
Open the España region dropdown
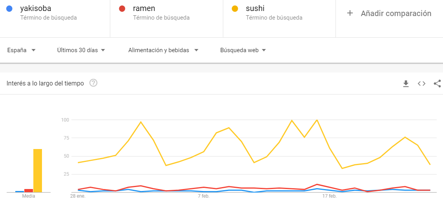click(22, 50)
